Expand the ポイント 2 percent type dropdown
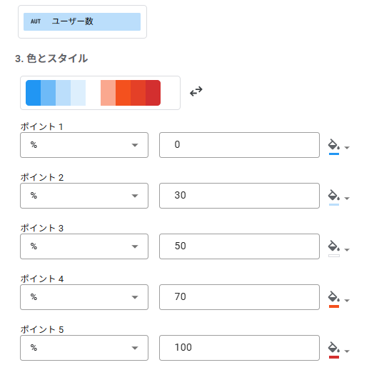Screen dimensions: 389x370 84,196
